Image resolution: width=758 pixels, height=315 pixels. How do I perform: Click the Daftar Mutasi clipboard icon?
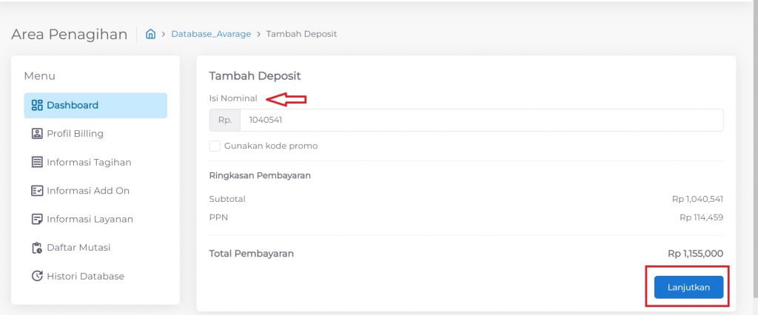pyautogui.click(x=37, y=248)
